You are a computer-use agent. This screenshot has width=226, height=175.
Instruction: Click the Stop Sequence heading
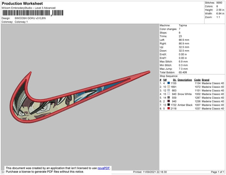click(169, 76)
